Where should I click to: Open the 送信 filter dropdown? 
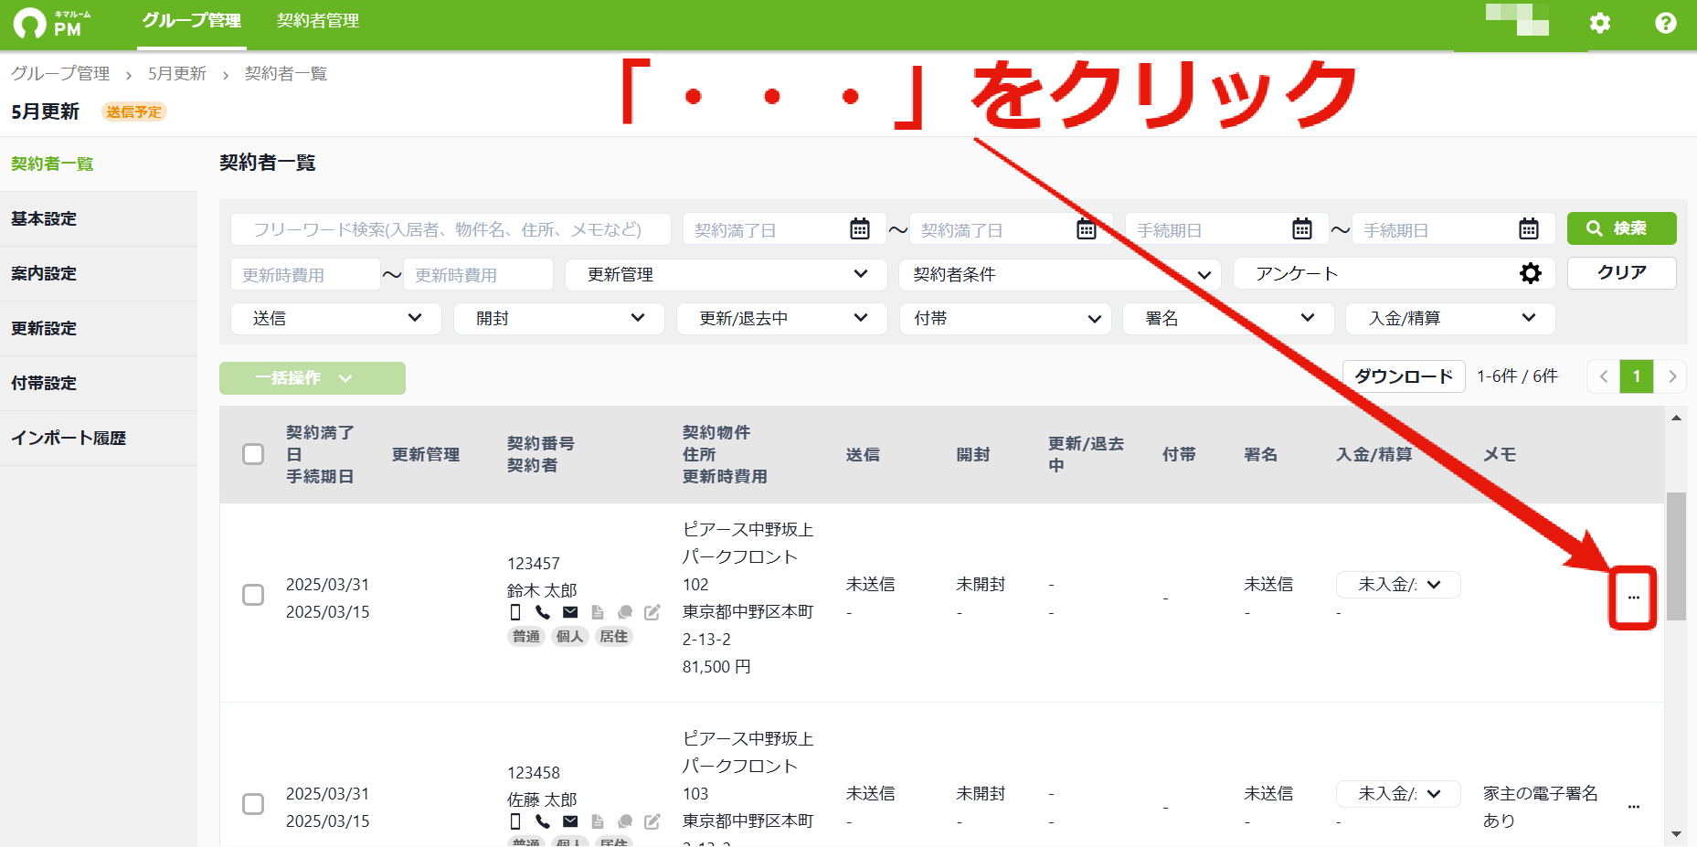[x=335, y=318]
